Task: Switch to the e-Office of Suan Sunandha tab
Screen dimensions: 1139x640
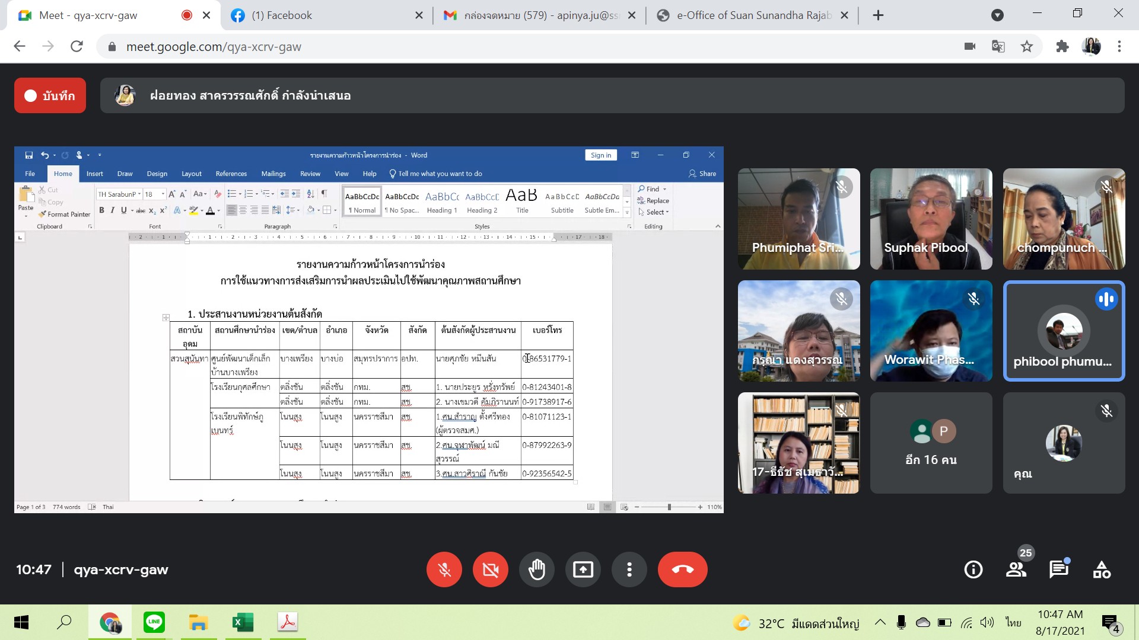Action: point(753,15)
